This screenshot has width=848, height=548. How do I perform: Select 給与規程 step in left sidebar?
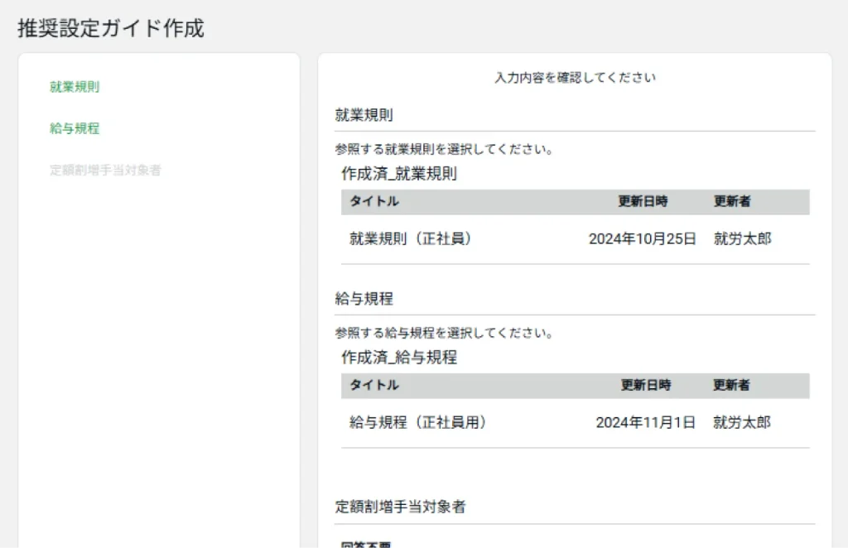click(x=75, y=128)
